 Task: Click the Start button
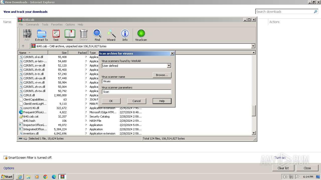(x=7, y=177)
